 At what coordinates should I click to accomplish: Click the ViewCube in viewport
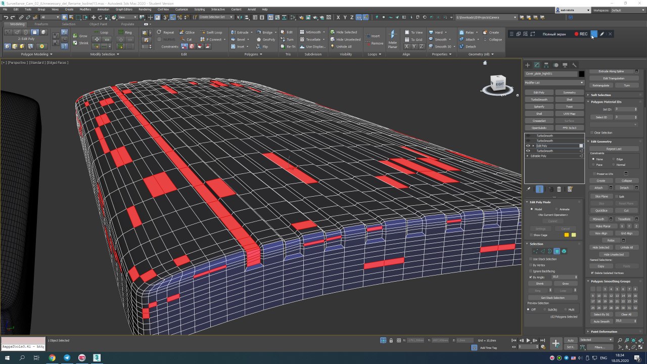pyautogui.click(x=498, y=84)
